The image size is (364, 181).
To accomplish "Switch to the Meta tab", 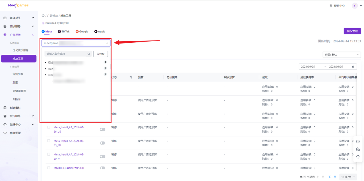I will (47, 32).
